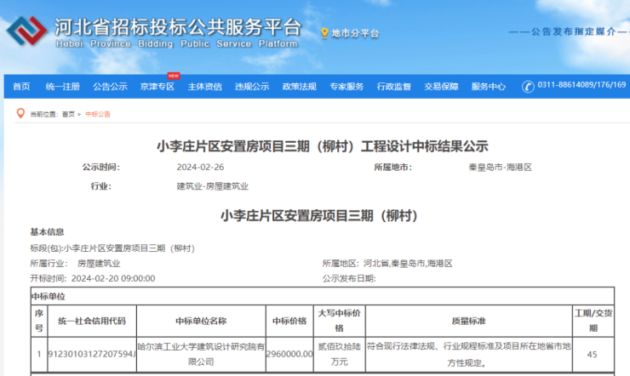This screenshot has width=630, height=376.
Task: Select 行政监督 in the navigation bar
Action: point(394,86)
